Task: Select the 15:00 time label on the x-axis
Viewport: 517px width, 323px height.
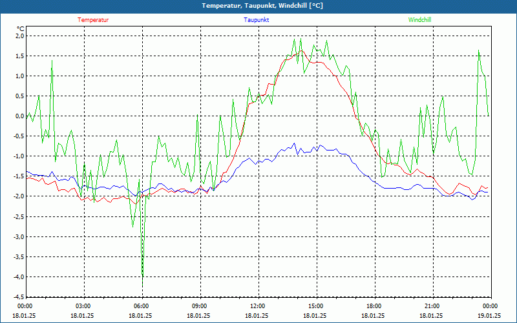Action: (315, 306)
